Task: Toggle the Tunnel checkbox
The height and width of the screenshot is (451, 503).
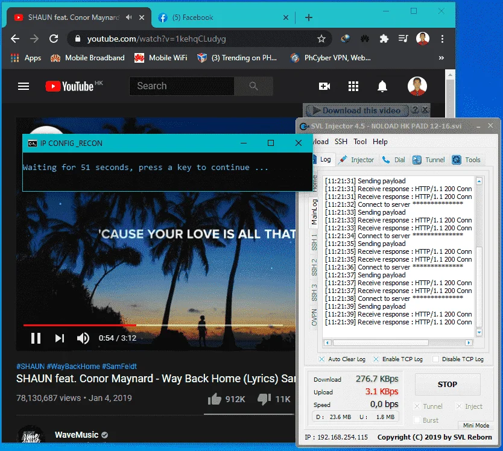Action: click(417, 406)
